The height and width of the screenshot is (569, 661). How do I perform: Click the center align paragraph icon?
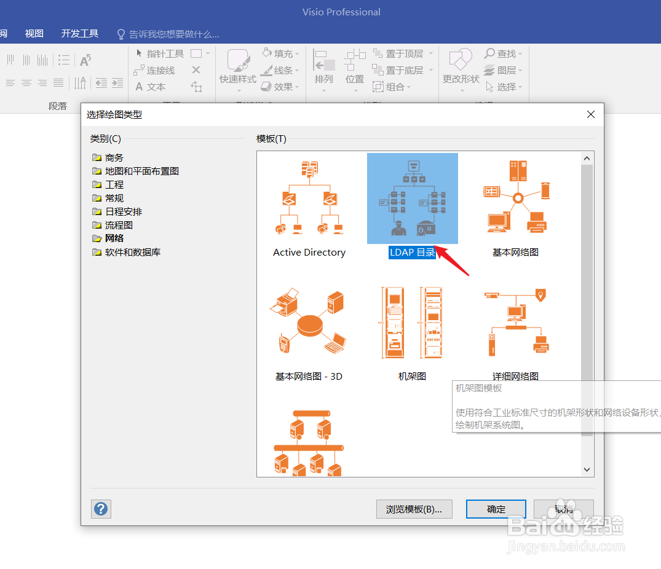click(x=26, y=82)
